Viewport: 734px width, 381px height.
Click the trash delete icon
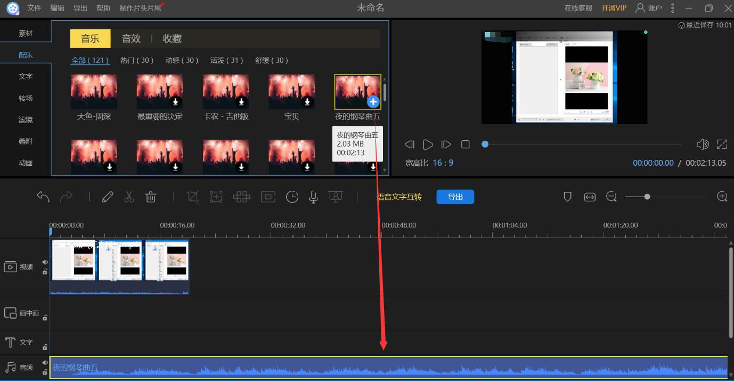(151, 197)
